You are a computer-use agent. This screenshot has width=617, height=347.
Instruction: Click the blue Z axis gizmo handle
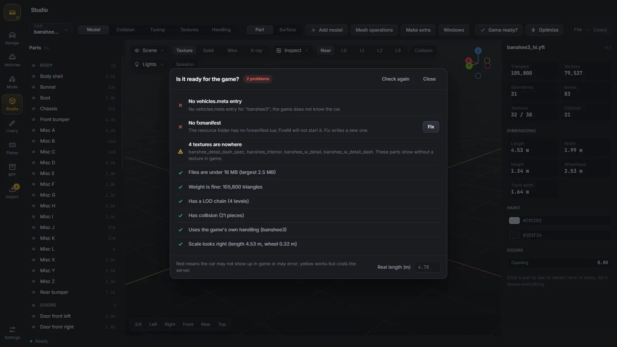click(478, 51)
